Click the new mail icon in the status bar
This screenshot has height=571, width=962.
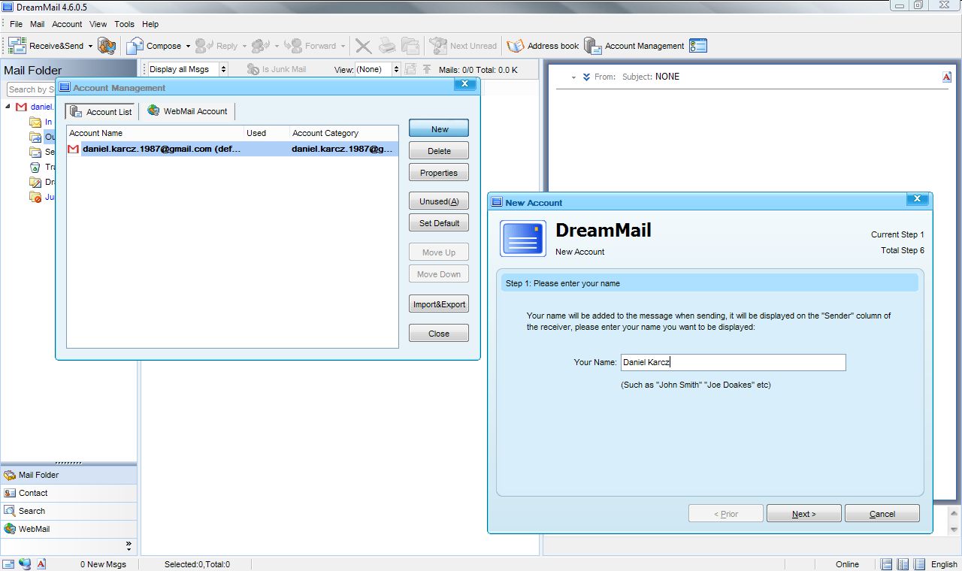tap(8, 564)
